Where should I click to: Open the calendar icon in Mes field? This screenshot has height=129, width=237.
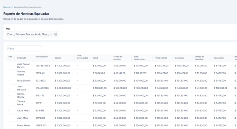[56, 34]
